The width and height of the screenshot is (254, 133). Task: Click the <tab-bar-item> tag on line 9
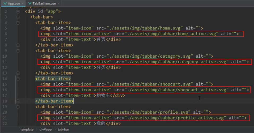coord(53,51)
